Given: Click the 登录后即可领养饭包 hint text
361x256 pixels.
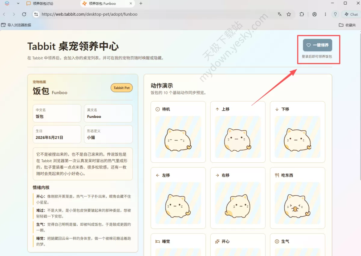Looking at the screenshot, I should pyautogui.click(x=317, y=56).
